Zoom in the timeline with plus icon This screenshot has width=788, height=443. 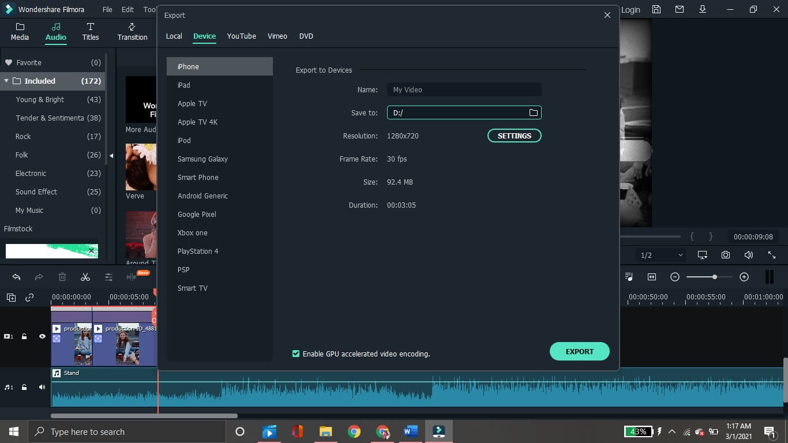tap(744, 277)
